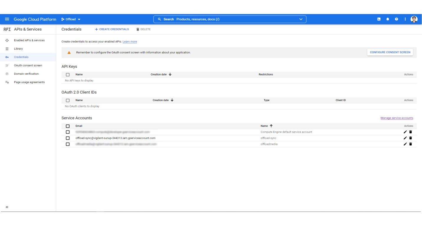
Task: Check the Compute Engine default service account row
Action: tap(68, 132)
